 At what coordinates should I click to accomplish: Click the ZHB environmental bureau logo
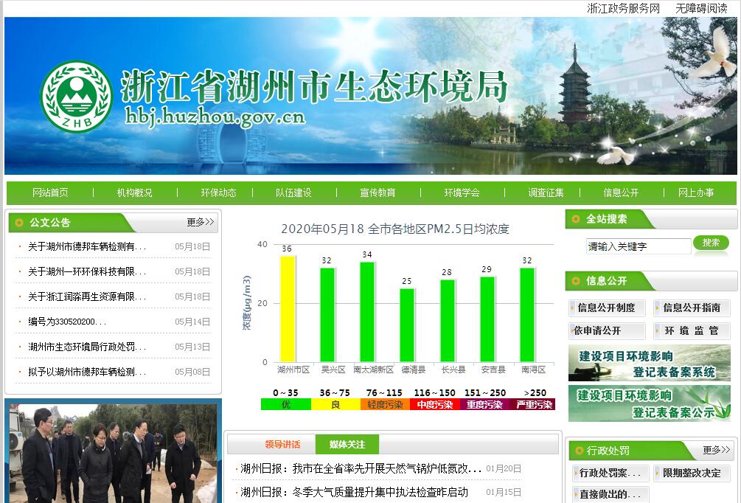point(76,97)
